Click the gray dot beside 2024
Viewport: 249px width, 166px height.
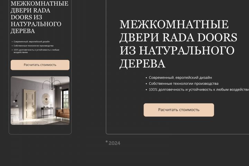[x=107, y=141]
